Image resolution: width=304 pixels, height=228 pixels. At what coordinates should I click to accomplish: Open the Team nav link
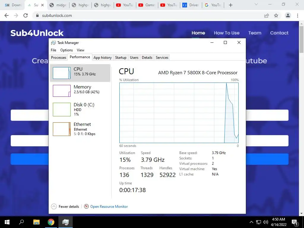[255, 33]
